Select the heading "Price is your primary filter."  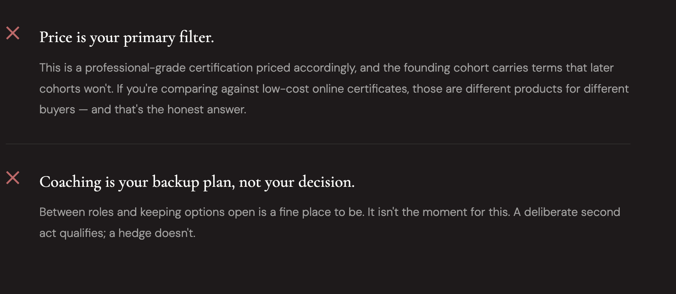pyautogui.click(x=127, y=38)
